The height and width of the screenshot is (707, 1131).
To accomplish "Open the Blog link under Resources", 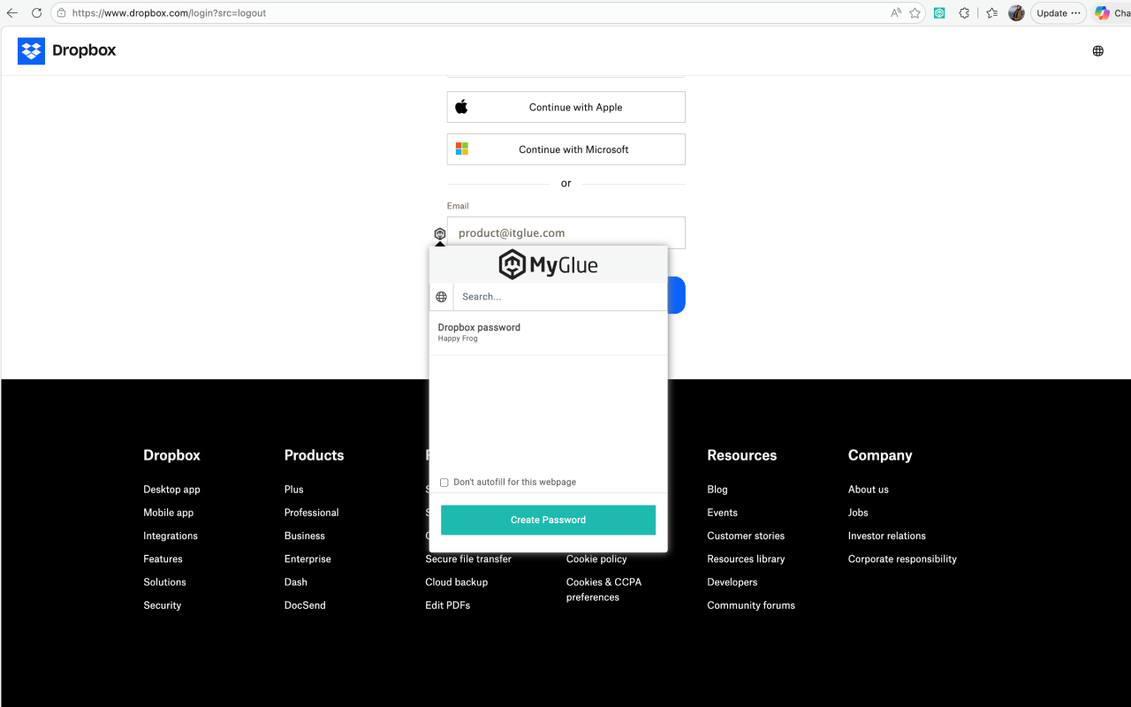I will (717, 490).
